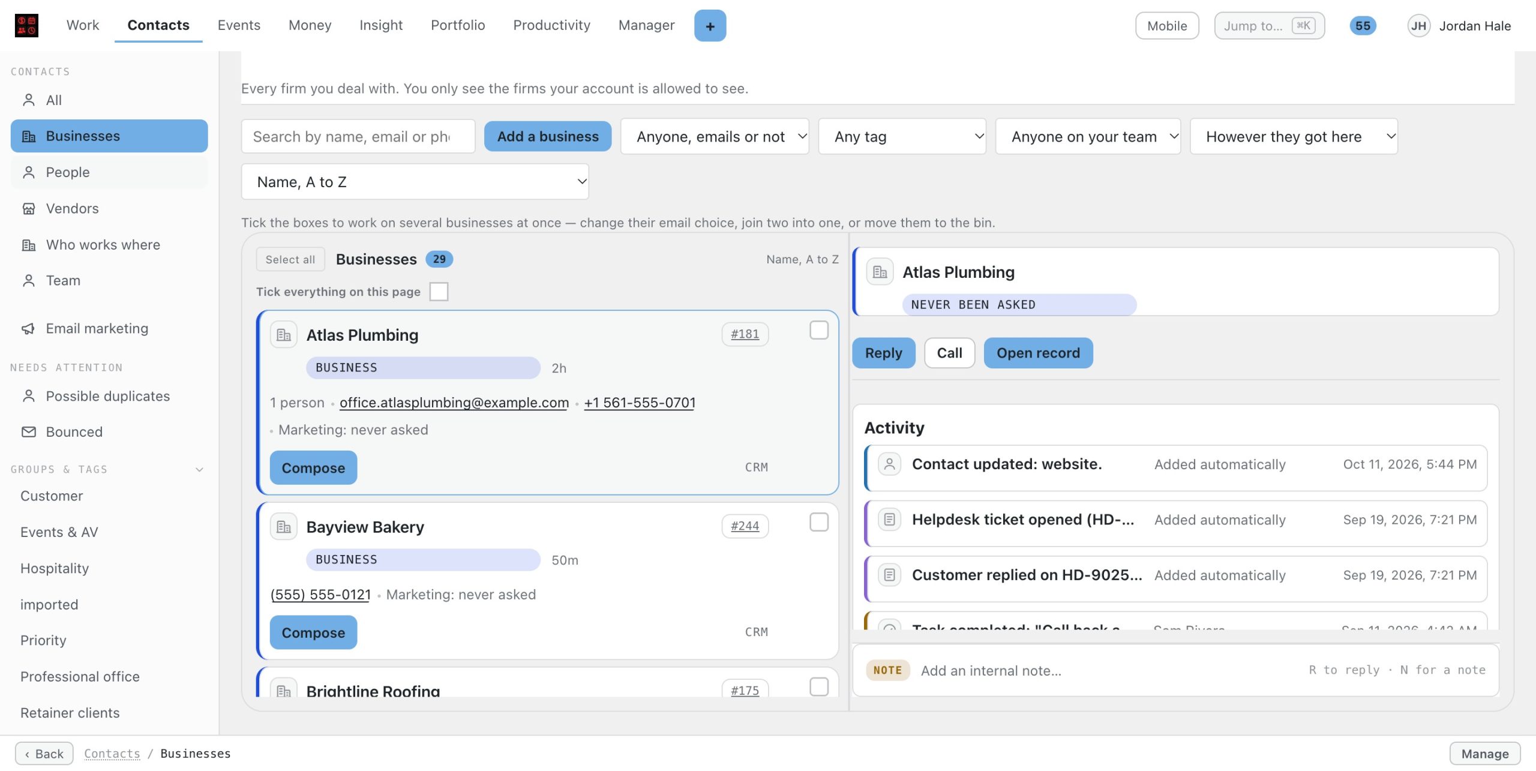This screenshot has height=771, width=1536.
Task: Click the Open record button
Action: 1038,353
